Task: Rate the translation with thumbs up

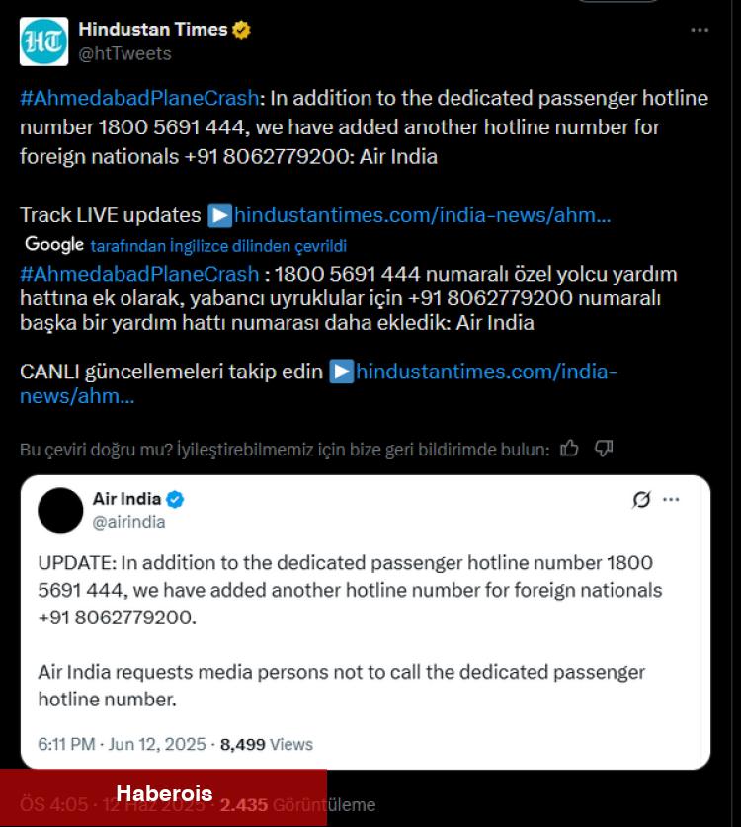Action: click(x=569, y=449)
